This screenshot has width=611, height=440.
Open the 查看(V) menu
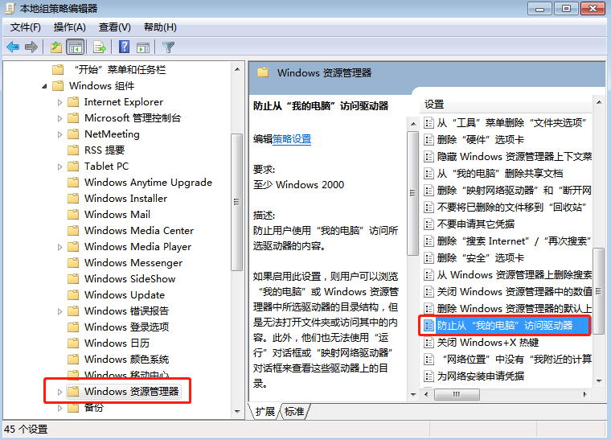114,27
